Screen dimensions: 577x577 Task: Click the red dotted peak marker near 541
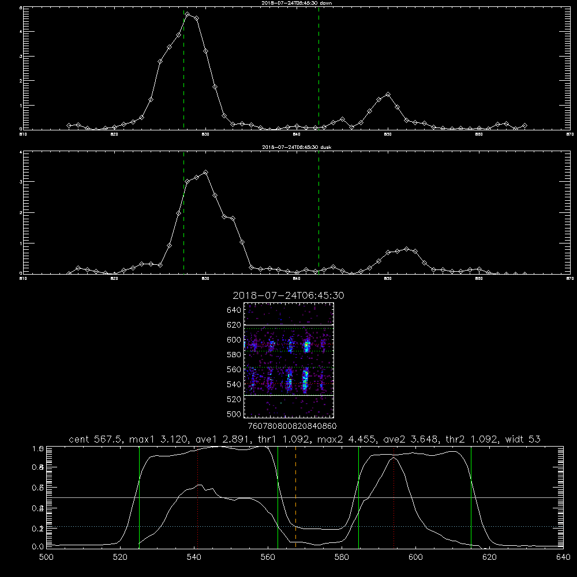[x=197, y=497]
